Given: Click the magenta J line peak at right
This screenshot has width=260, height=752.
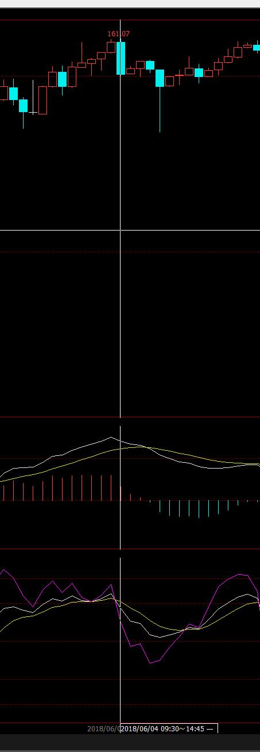Looking at the screenshot, I should point(240,574).
